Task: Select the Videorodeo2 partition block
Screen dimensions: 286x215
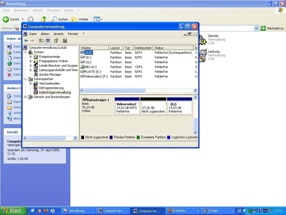Action: 127,106
